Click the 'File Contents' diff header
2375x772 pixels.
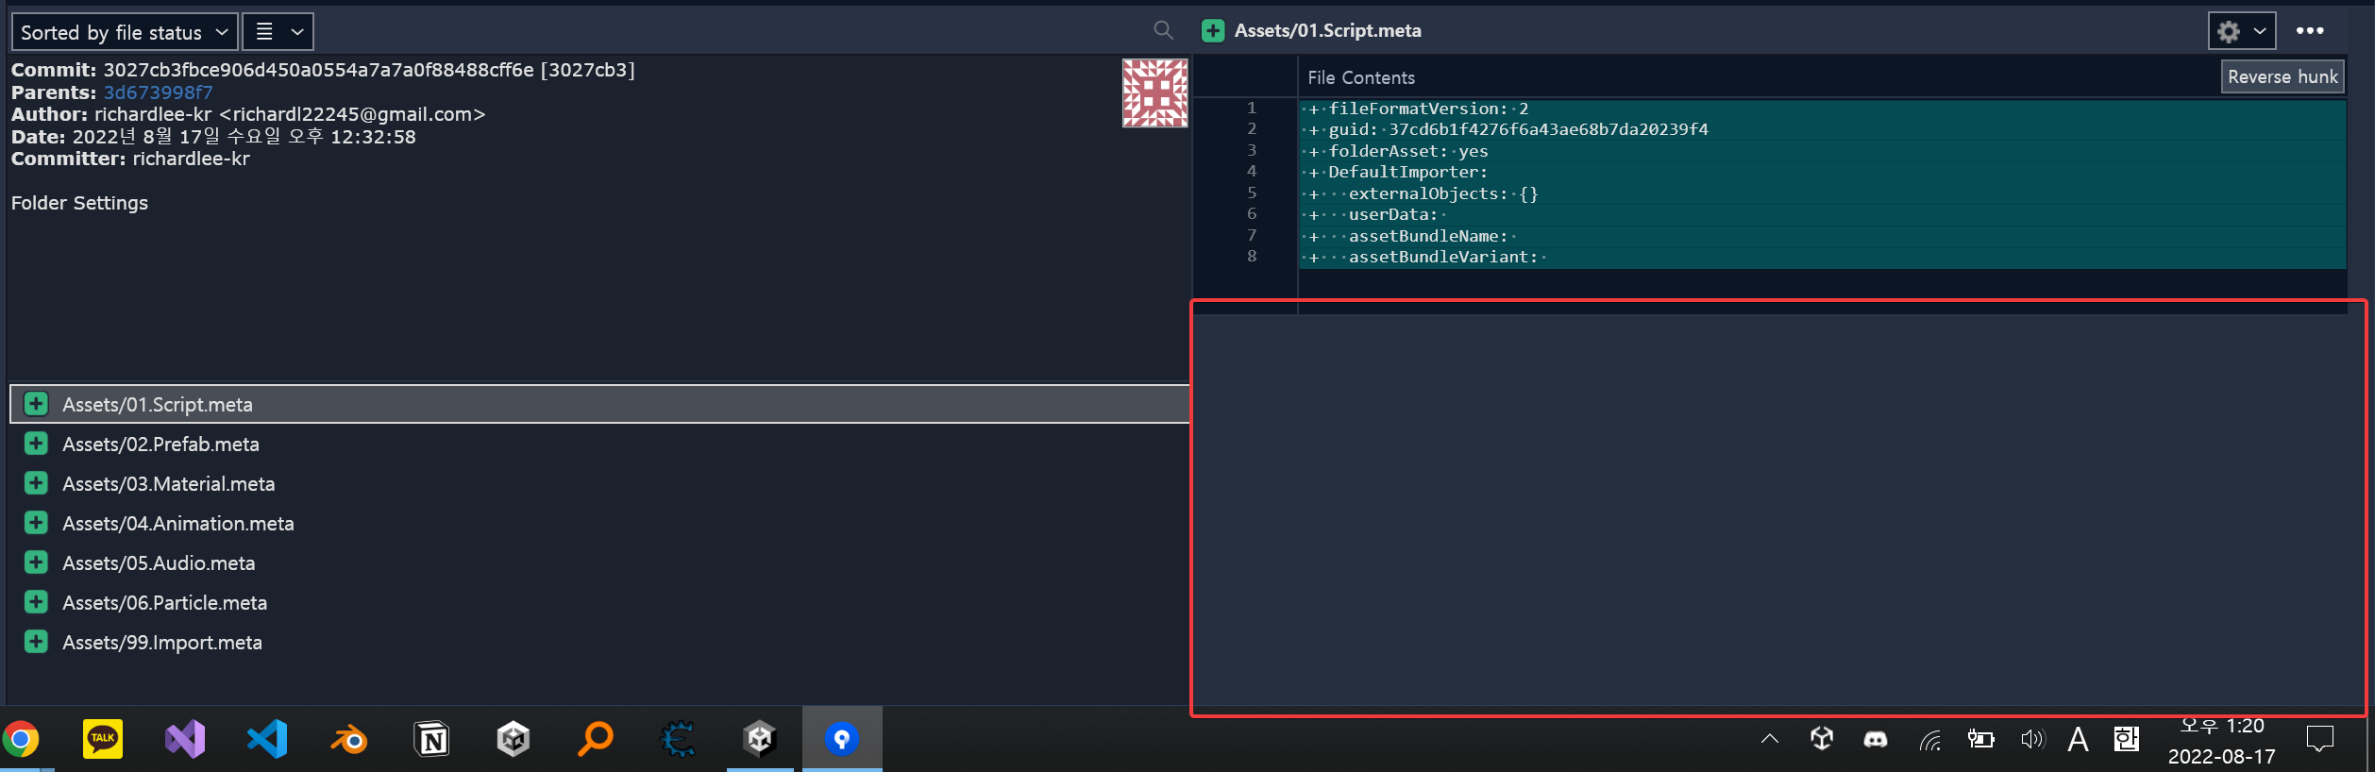pyautogui.click(x=1361, y=77)
